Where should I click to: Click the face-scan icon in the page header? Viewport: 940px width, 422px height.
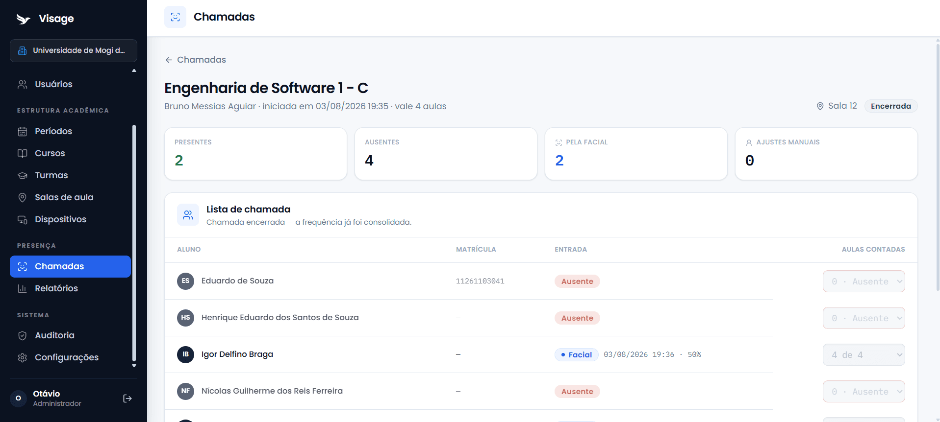click(x=175, y=17)
